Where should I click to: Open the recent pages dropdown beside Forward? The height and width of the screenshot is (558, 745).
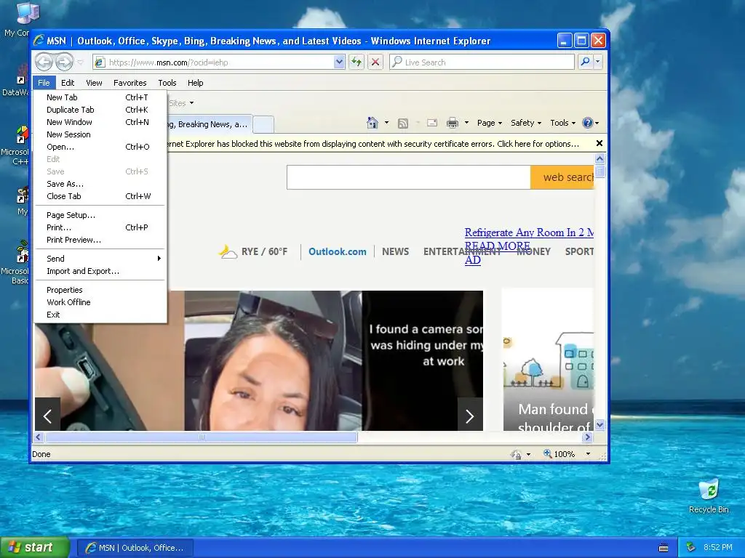tap(80, 62)
